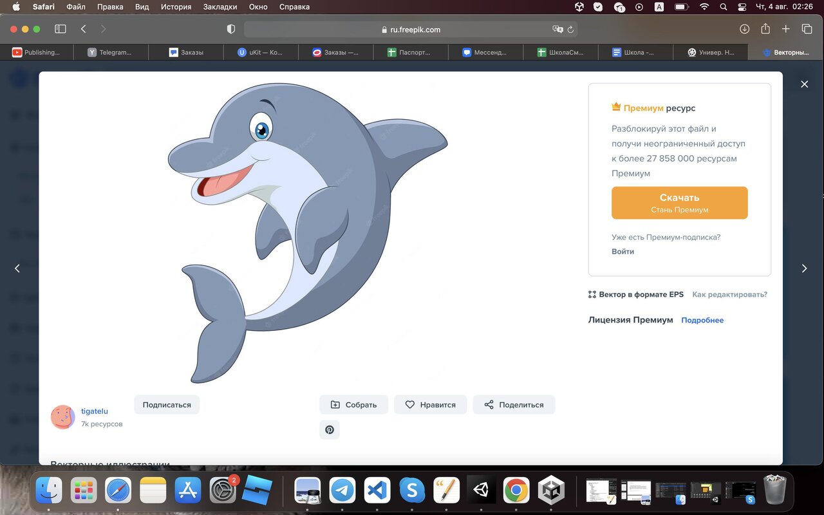The image size is (824, 515).
Task: Open the Войти login link
Action: click(x=623, y=252)
